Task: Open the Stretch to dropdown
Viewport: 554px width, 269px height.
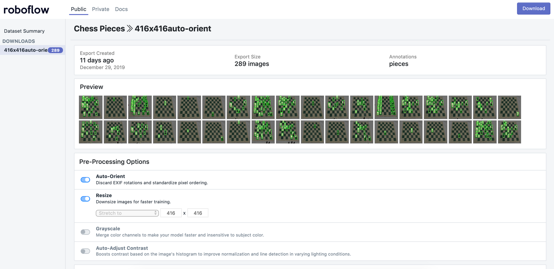Action: coord(125,213)
